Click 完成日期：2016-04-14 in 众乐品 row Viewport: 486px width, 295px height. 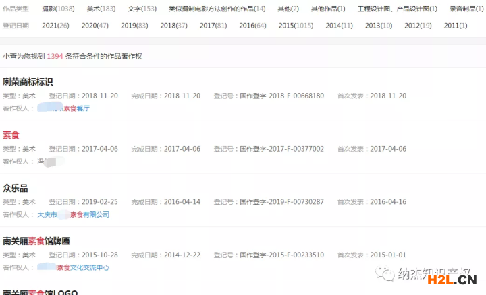[x=166, y=202]
